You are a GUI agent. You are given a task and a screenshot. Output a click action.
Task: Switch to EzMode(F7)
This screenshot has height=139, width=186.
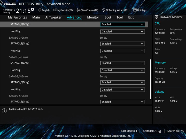pos(152,131)
